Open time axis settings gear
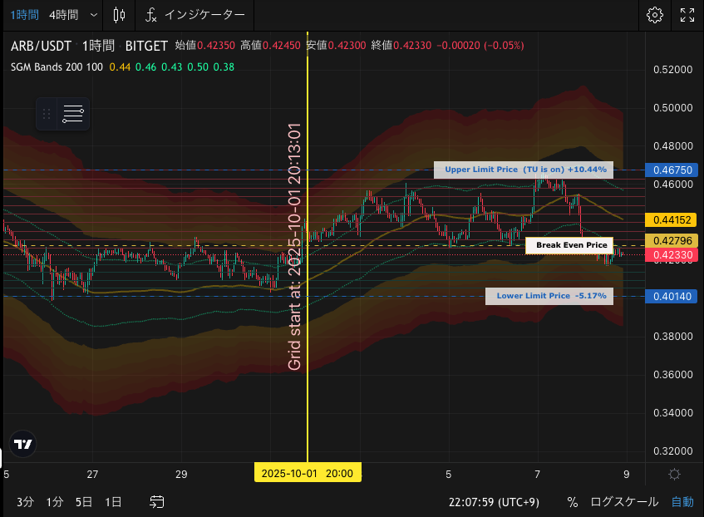This screenshot has height=517, width=704. pos(674,474)
